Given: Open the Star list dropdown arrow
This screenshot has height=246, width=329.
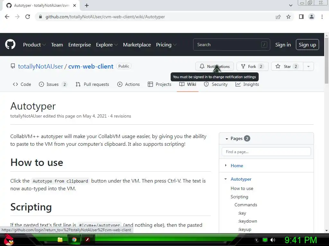Looking at the screenshot, I should (x=308, y=66).
